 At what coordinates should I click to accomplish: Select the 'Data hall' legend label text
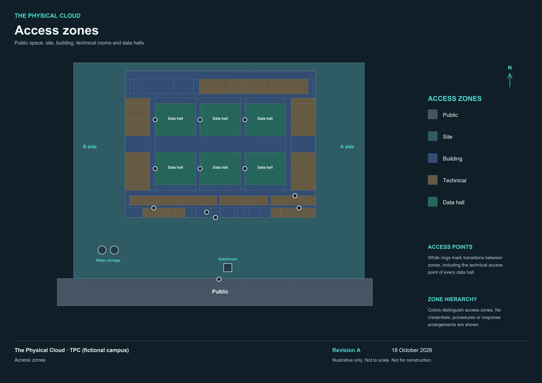[454, 202]
